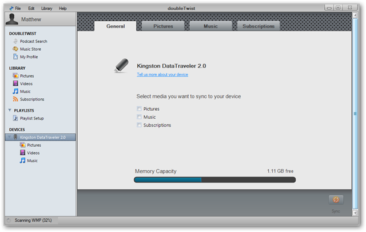Image resolution: width=366 pixels, height=232 pixels.
Task: Click the scrollbar down arrow
Action: [x=355, y=213]
